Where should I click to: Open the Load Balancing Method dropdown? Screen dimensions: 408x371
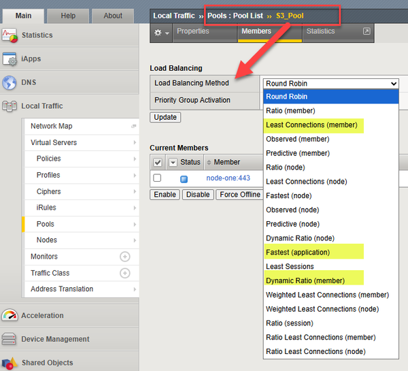coord(330,84)
